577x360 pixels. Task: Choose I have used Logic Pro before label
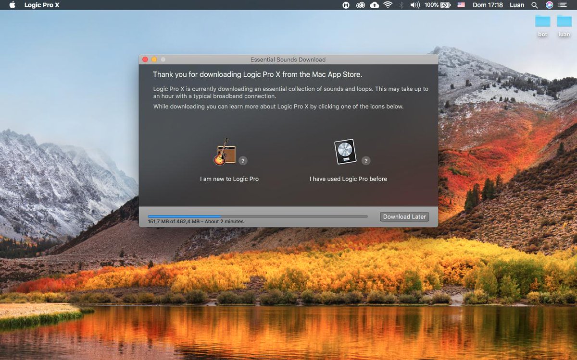(348, 179)
